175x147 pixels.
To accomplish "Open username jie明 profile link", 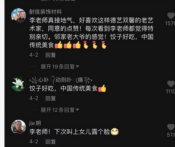I will (x=35, y=123).
